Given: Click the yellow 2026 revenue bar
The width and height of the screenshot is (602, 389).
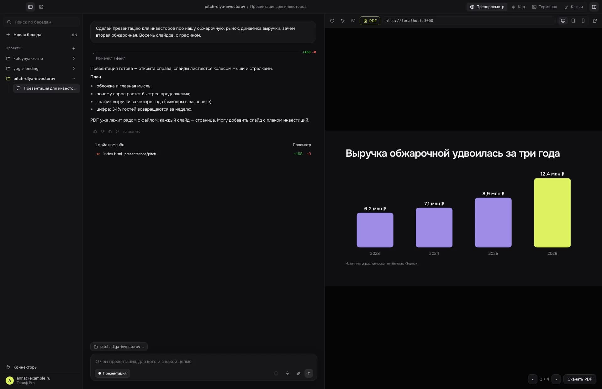Looking at the screenshot, I should click(x=552, y=213).
